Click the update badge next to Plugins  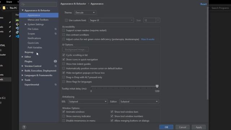click(55, 61)
